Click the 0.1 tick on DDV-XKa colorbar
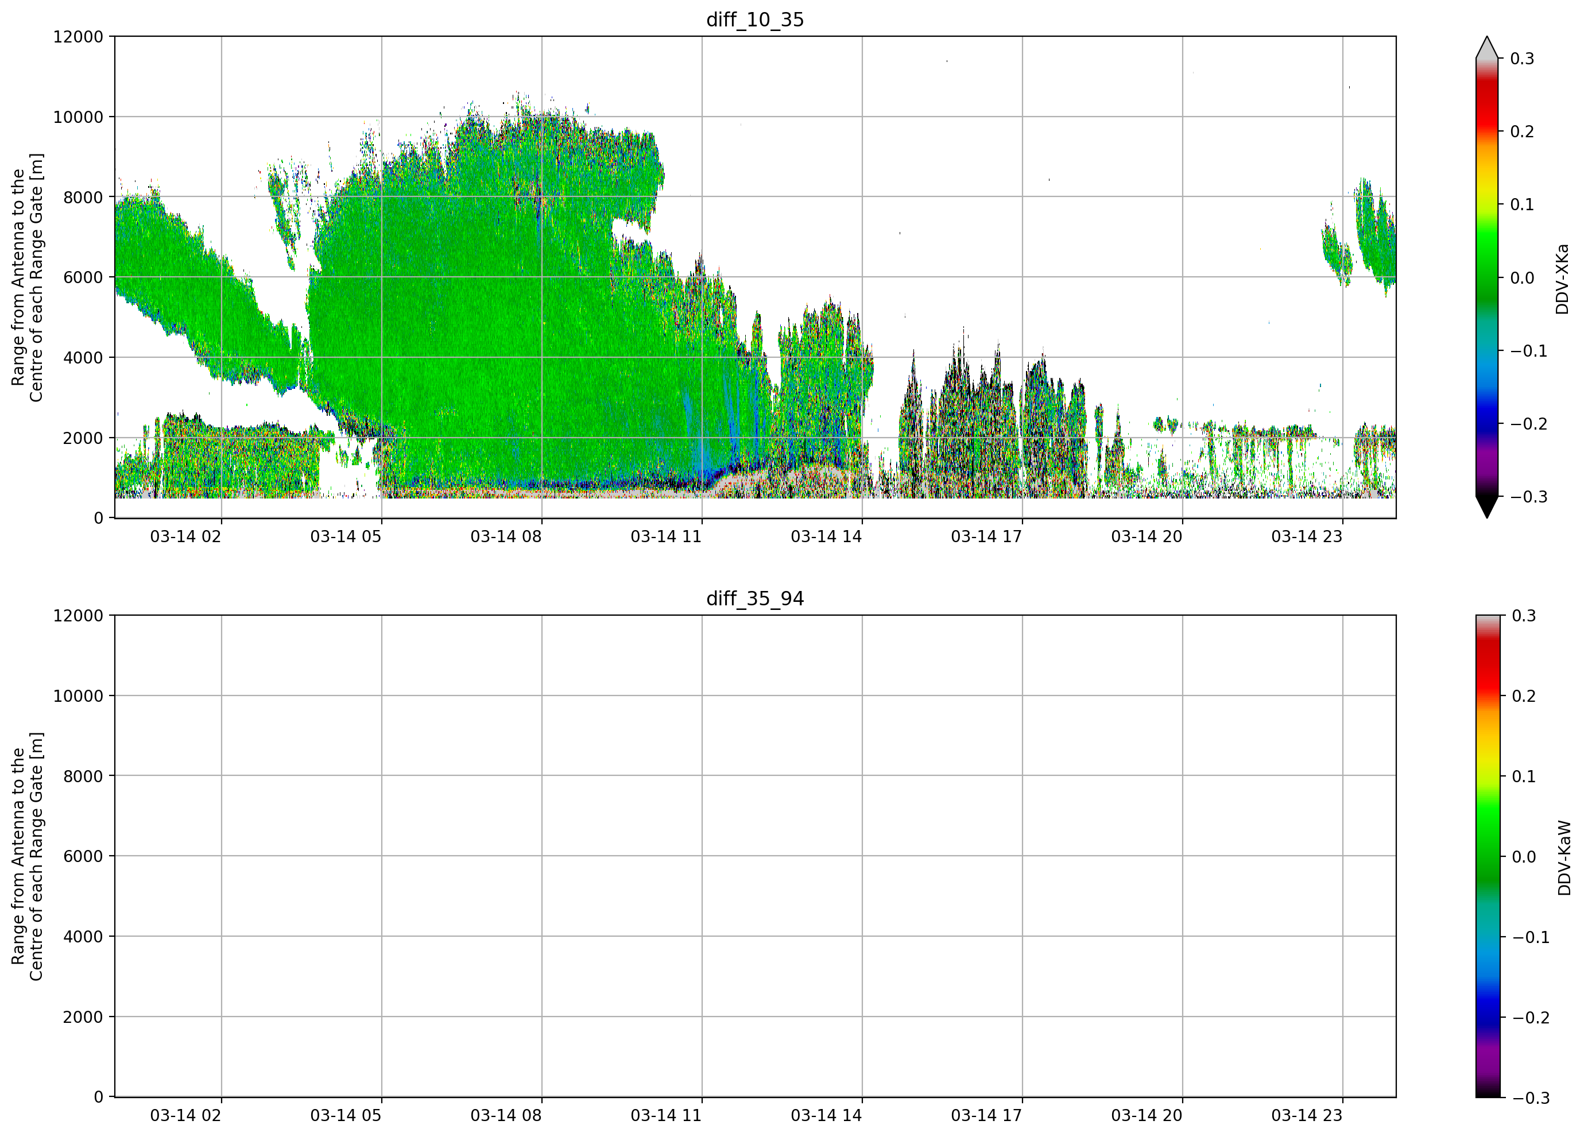Viewport: 1584px width, 1136px height. pos(1522,204)
